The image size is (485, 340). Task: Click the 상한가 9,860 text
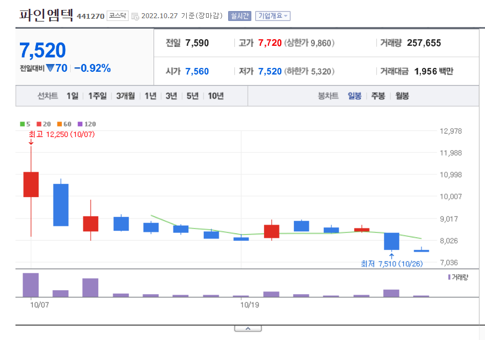click(x=309, y=43)
